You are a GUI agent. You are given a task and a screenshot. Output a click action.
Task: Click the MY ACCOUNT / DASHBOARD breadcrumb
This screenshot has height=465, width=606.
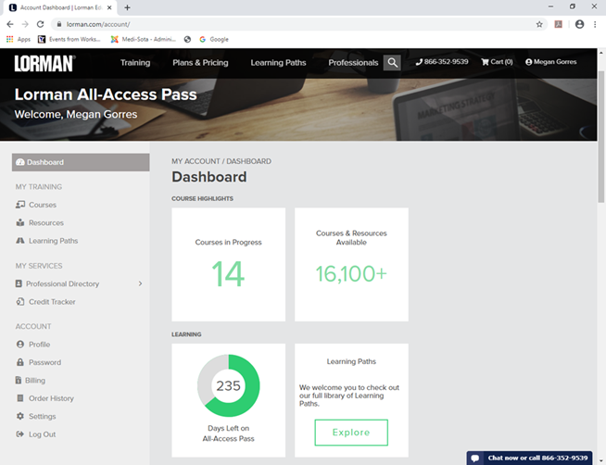coord(221,161)
